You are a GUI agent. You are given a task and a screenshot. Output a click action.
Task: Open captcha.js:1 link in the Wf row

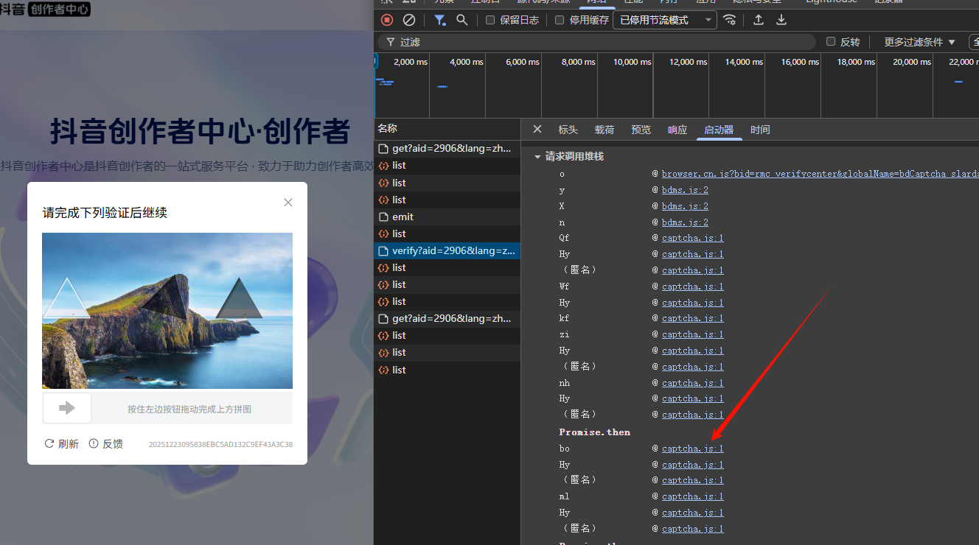(x=693, y=286)
